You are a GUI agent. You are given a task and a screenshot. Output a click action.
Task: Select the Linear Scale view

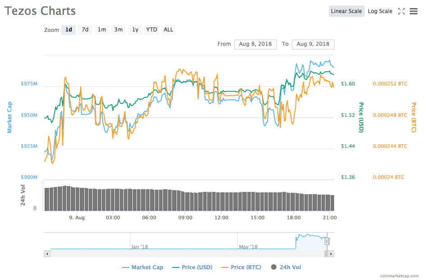pos(346,11)
